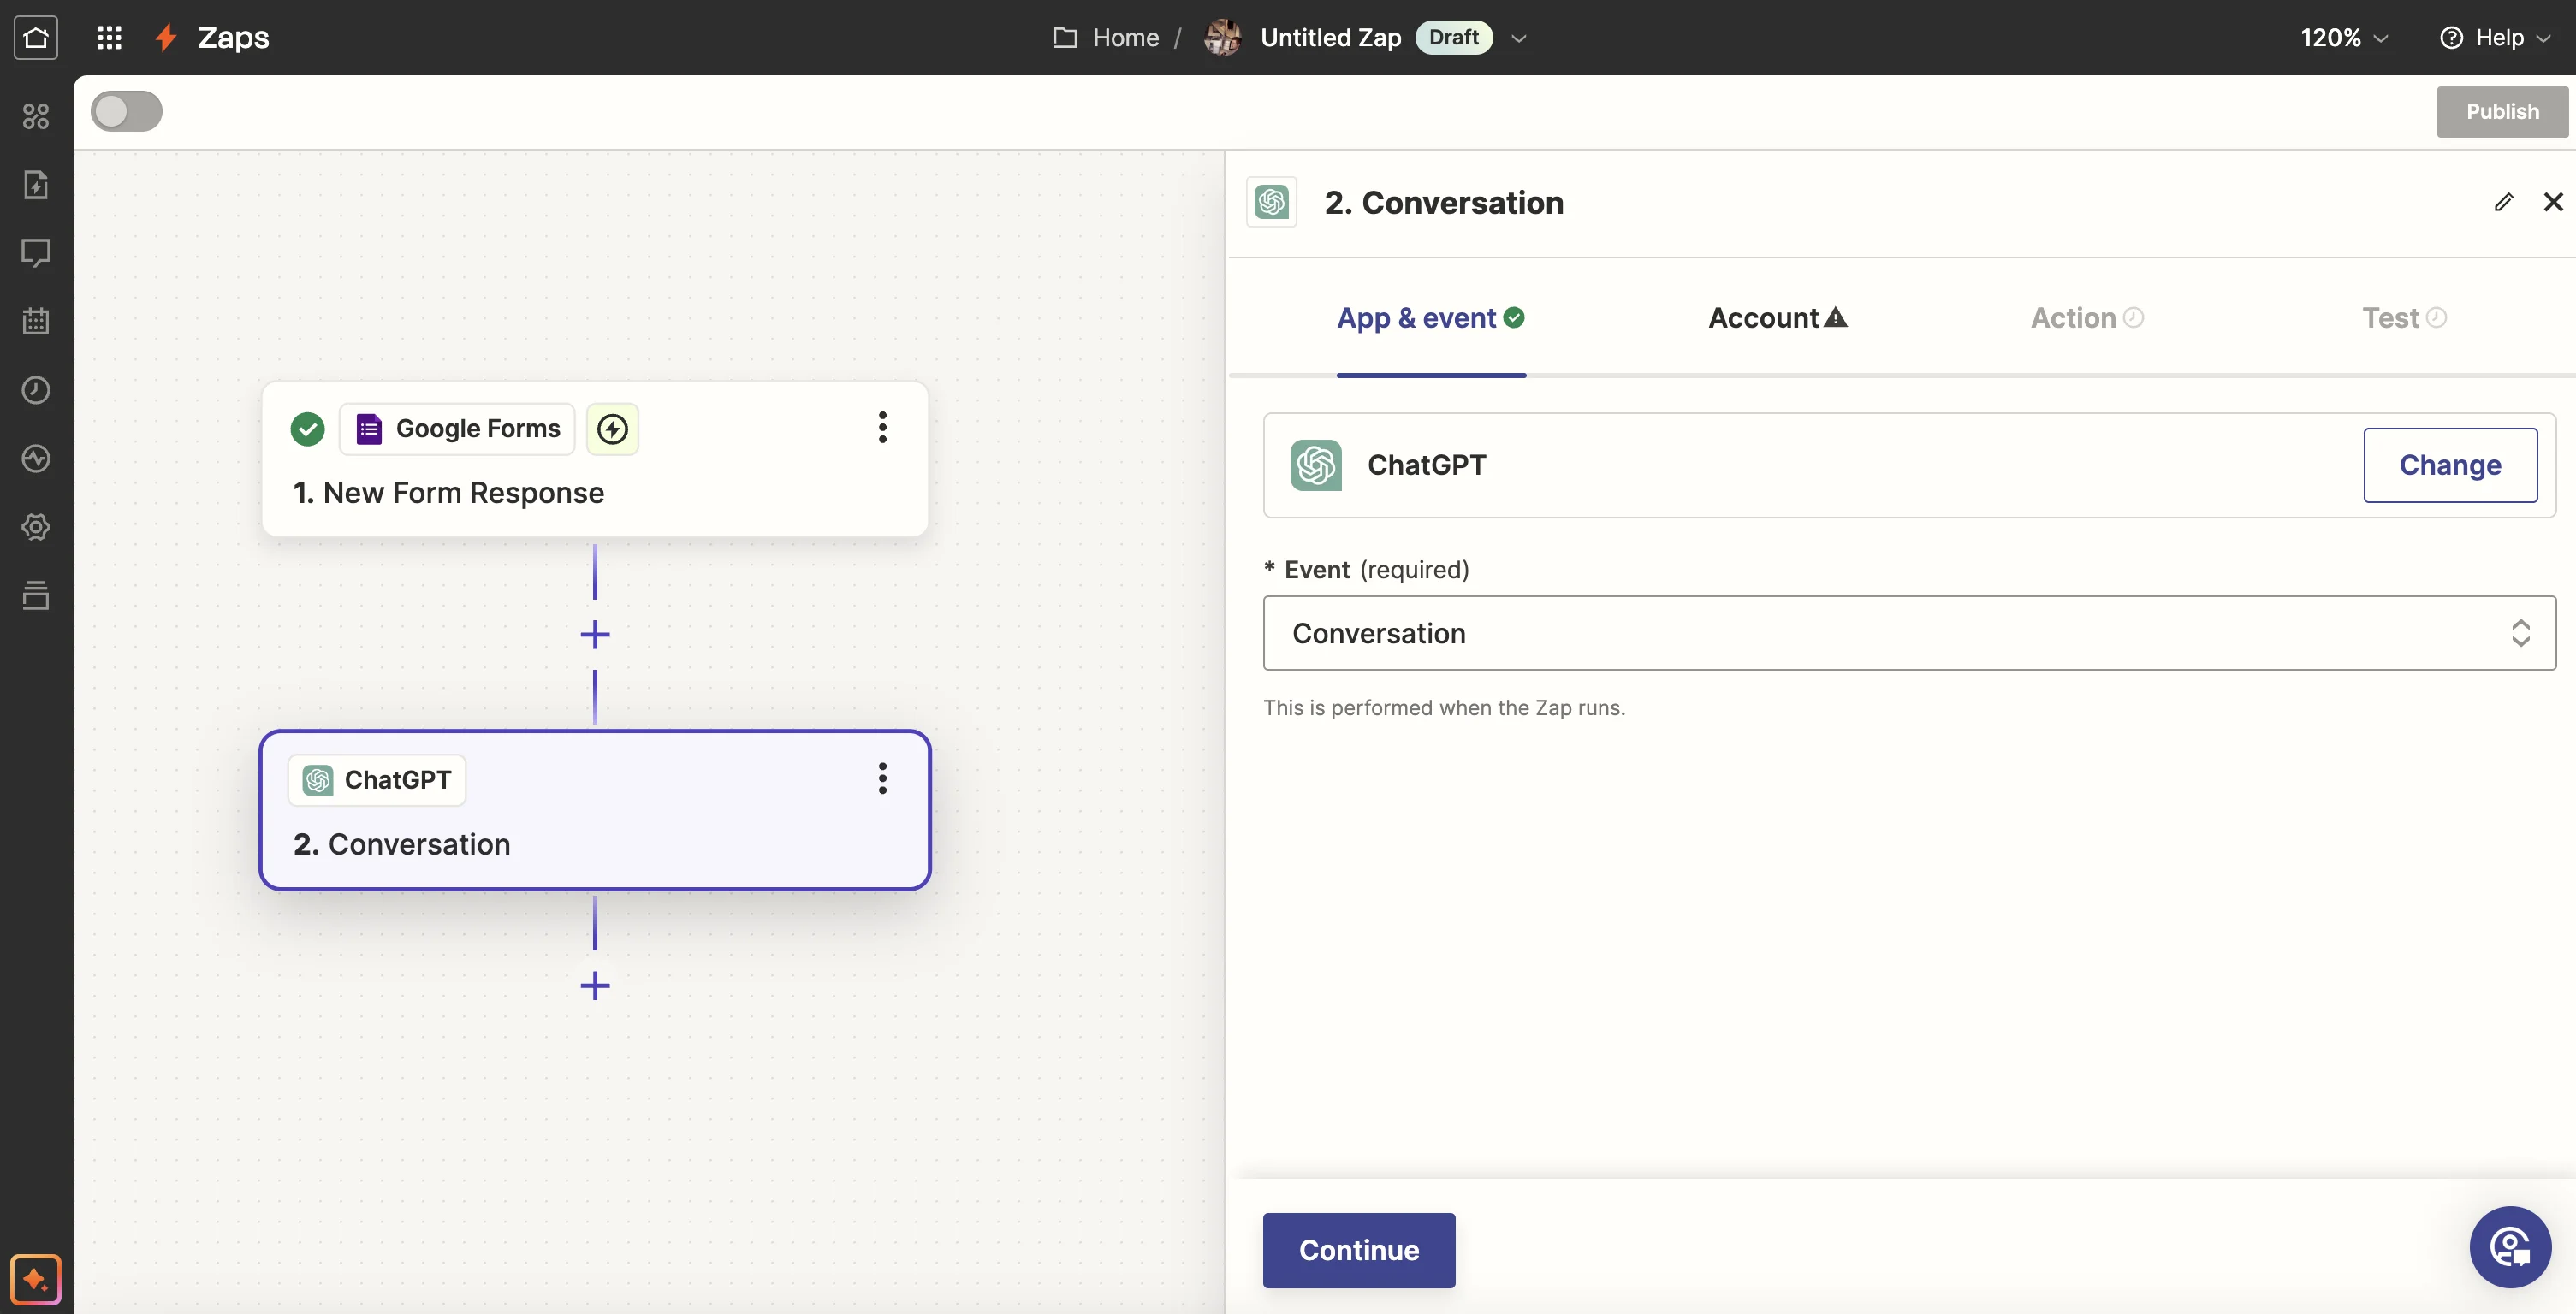
Task: Open Zap history clock icon in sidebar
Action: click(x=36, y=390)
